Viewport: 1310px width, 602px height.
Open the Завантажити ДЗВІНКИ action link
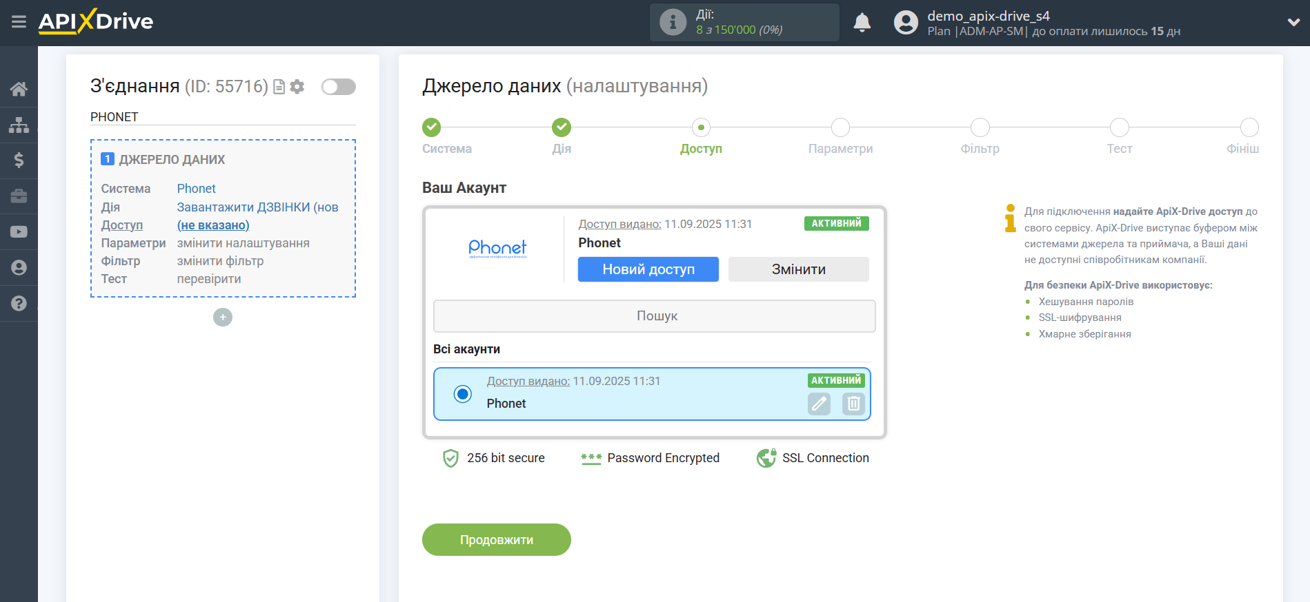(257, 207)
